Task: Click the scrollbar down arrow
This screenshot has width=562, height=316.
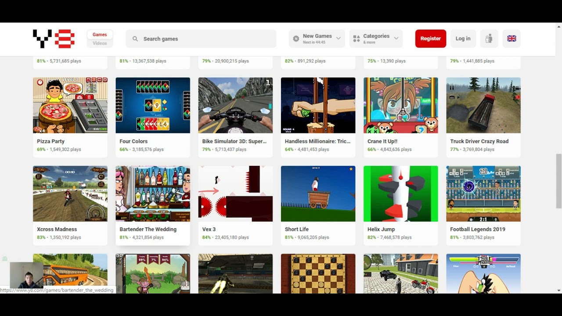Action: (x=558, y=290)
